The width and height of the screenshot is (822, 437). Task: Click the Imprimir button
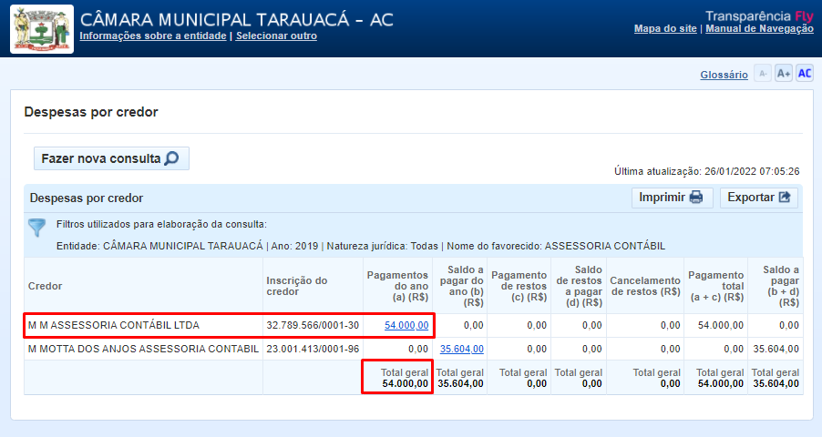pos(672,198)
